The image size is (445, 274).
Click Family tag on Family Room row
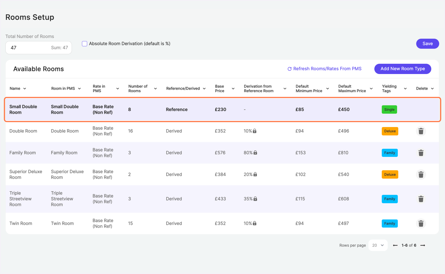click(x=390, y=153)
